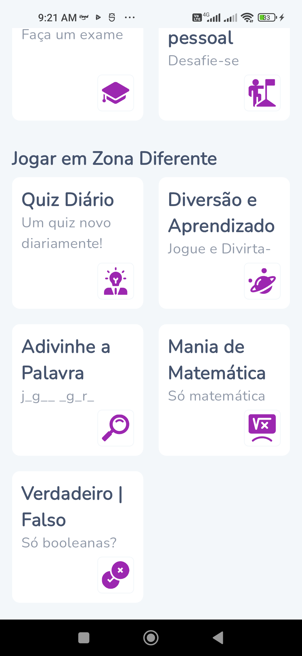Screen dimensions: 302x656
Task: Tap the square root math icon
Action: [262, 428]
